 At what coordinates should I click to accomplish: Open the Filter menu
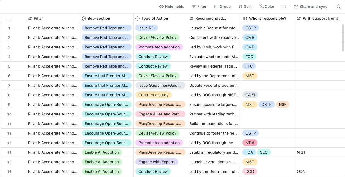[199, 7]
